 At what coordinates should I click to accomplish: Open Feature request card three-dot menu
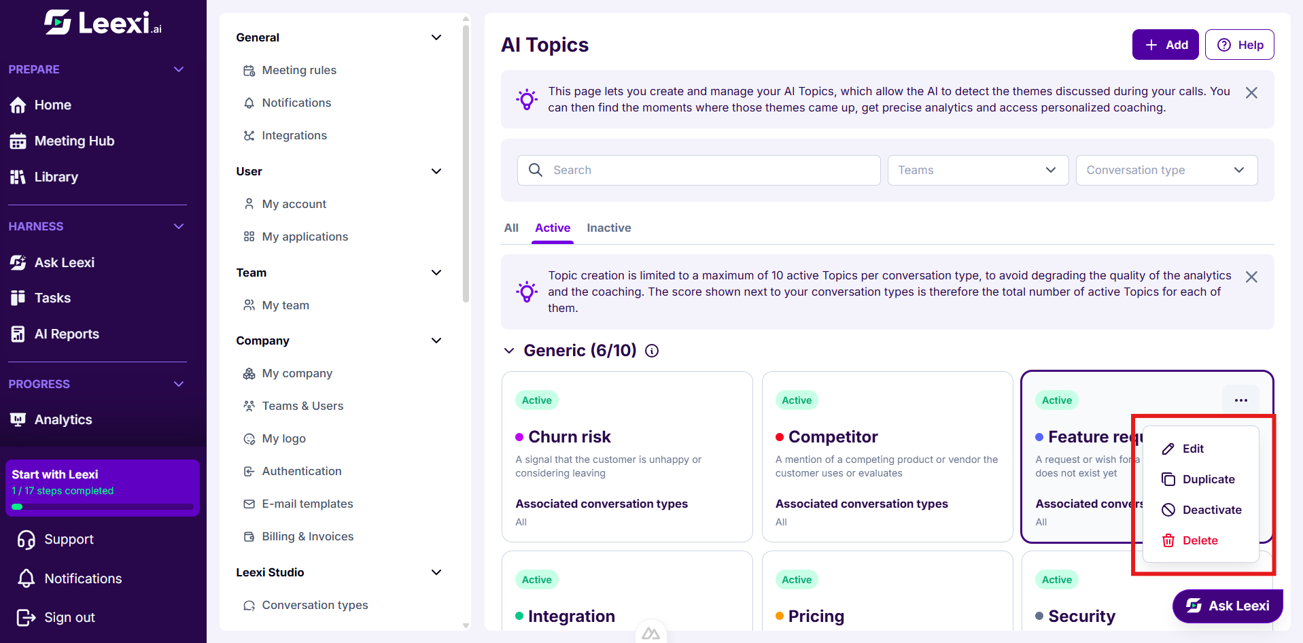pos(1240,400)
